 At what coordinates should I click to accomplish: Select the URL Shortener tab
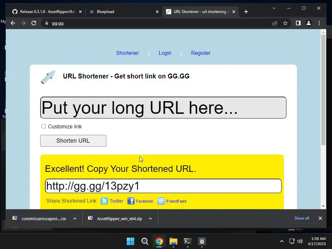[x=200, y=12]
